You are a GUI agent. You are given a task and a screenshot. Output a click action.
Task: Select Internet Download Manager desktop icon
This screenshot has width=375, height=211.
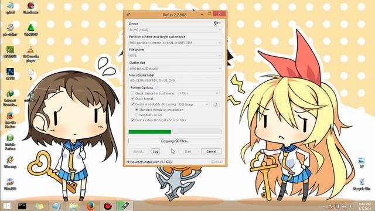pos(10,98)
